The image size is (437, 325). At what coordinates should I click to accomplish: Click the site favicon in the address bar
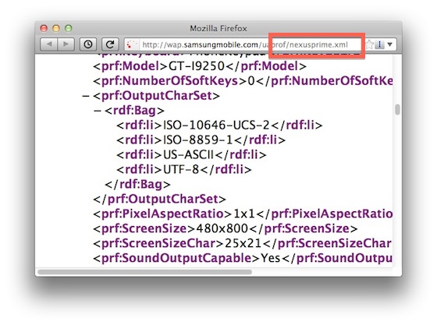coord(132,44)
